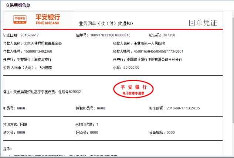Click the 回单凭证 heading

(x=203, y=23)
